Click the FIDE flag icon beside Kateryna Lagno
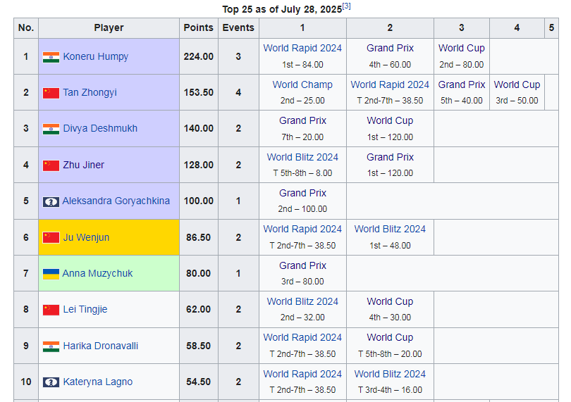 (x=51, y=382)
